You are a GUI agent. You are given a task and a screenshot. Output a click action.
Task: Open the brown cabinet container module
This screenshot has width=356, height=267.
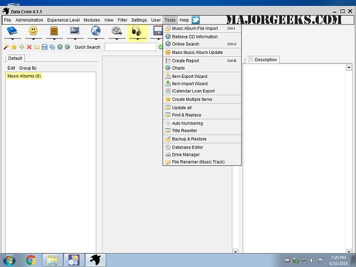pyautogui.click(x=54, y=31)
